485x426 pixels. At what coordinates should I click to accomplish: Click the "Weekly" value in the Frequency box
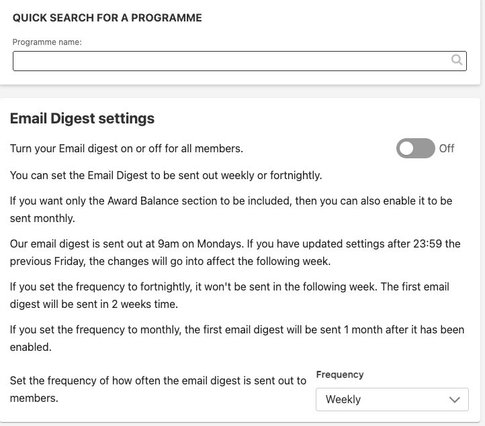pyautogui.click(x=343, y=399)
